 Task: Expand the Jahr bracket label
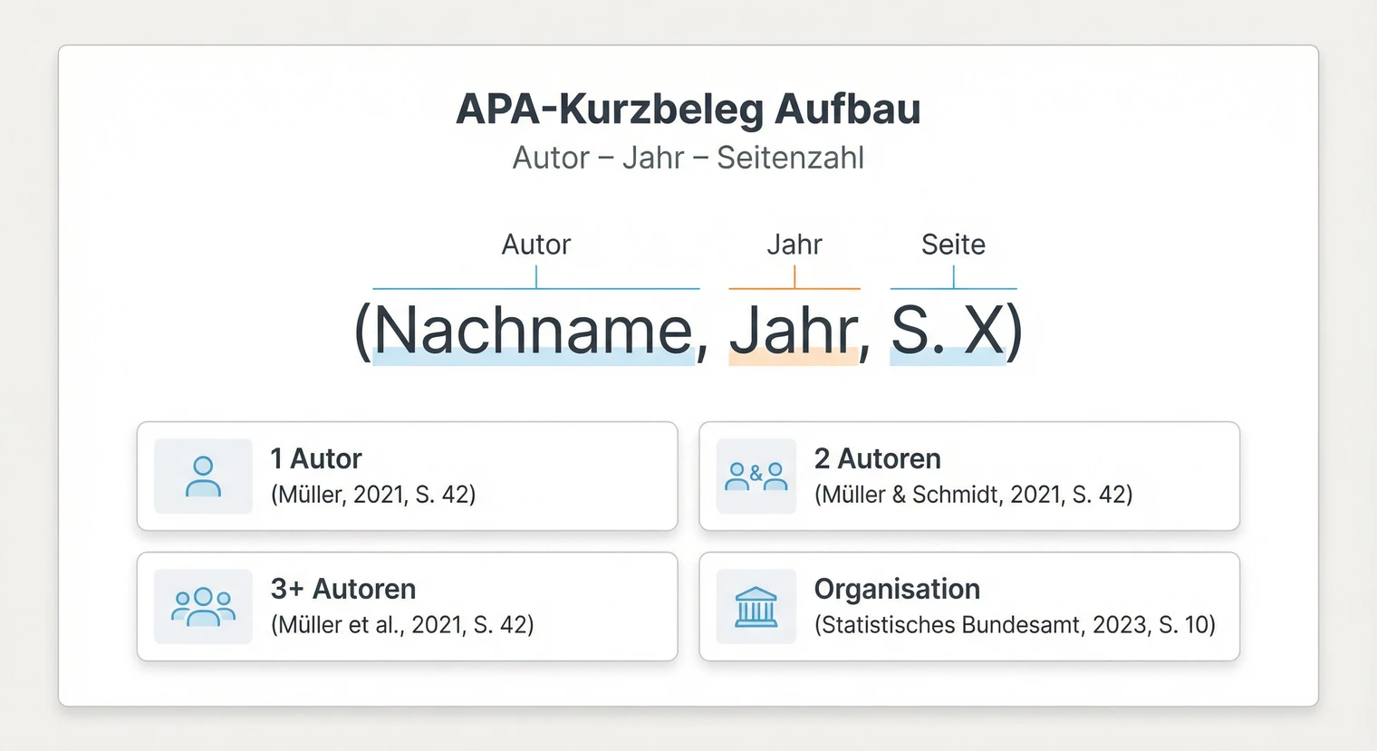795,244
